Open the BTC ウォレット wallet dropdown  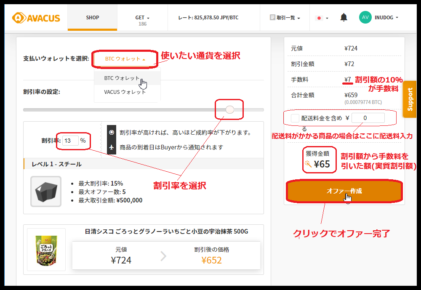125,59
